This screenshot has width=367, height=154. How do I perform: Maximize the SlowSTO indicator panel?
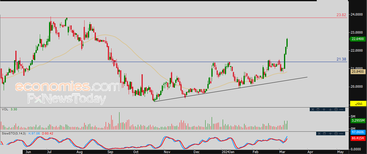(324, 134)
